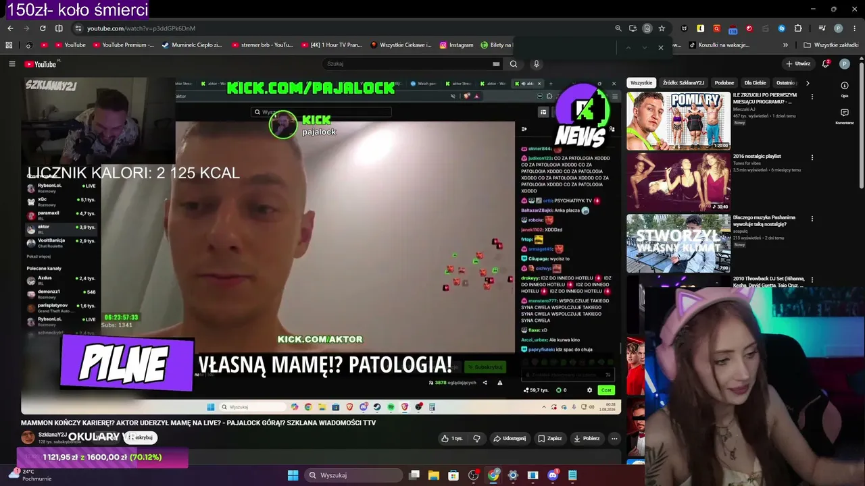Open the Koszulki na wakacje bookmark
Screen dimensions: 865x486
pos(719,45)
